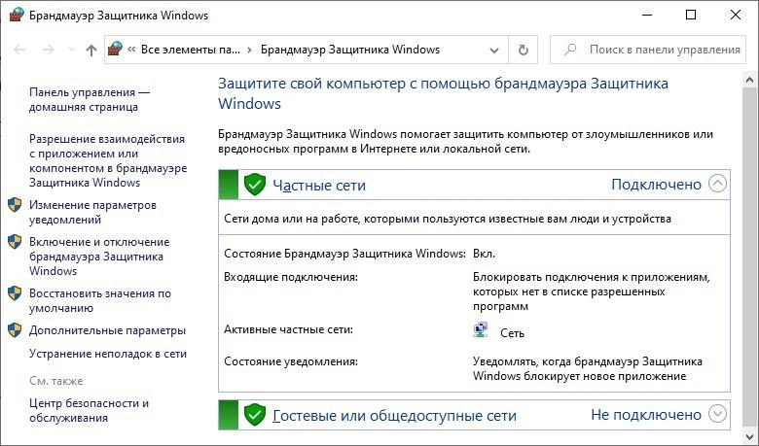Image resolution: width=759 pixels, height=446 pixels.
Task: Open 'Восстановить значения по умолчанию' link
Action: (100, 300)
